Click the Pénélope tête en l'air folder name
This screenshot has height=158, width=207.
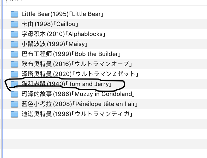pos(80,104)
